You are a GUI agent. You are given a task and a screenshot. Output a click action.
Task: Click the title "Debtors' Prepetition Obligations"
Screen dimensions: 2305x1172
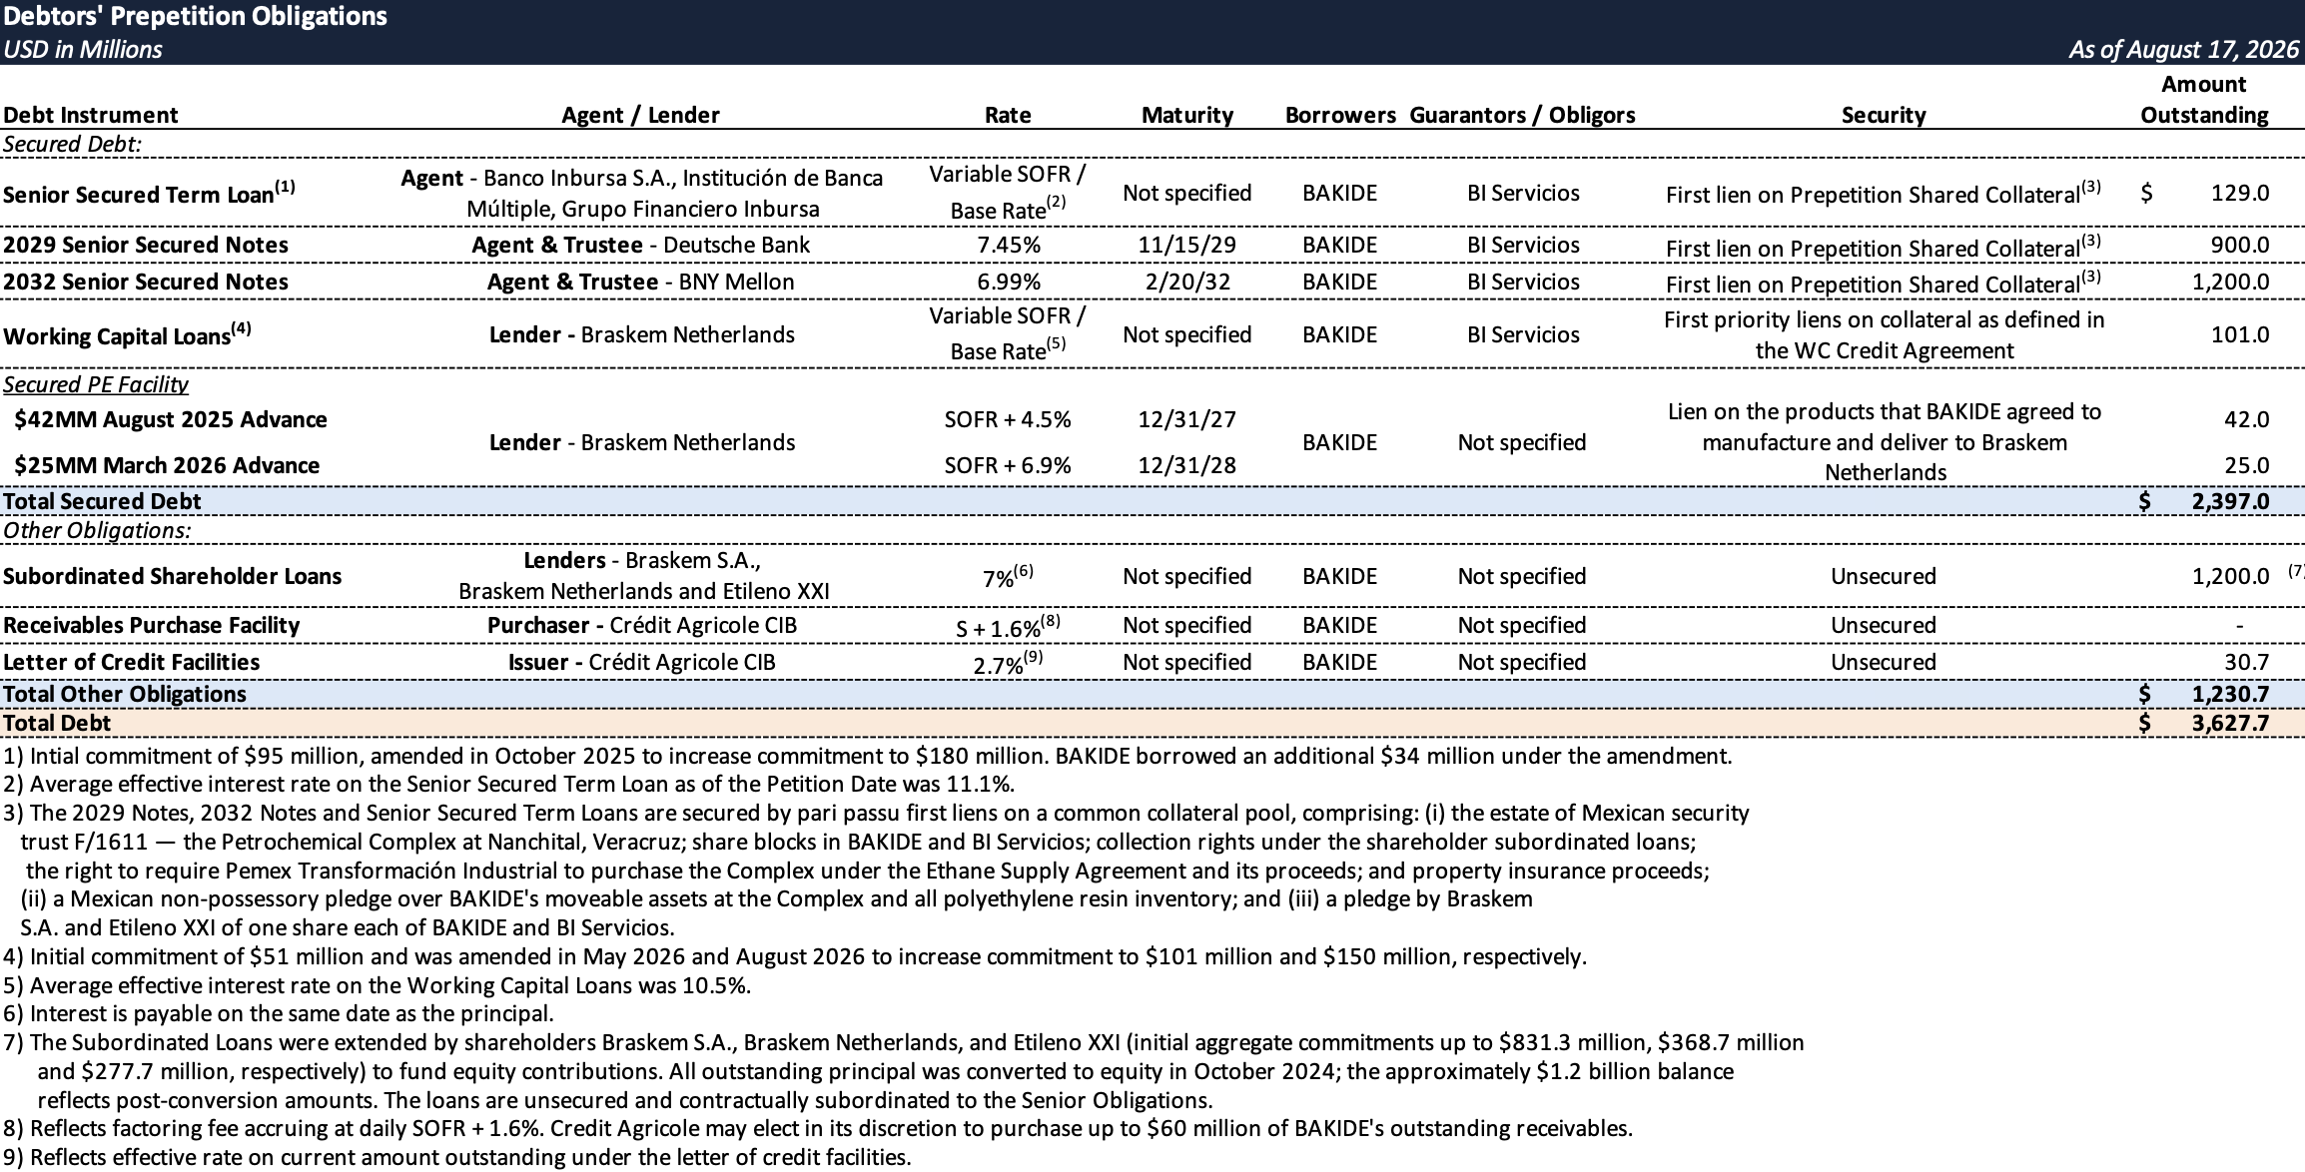pyautogui.click(x=195, y=16)
